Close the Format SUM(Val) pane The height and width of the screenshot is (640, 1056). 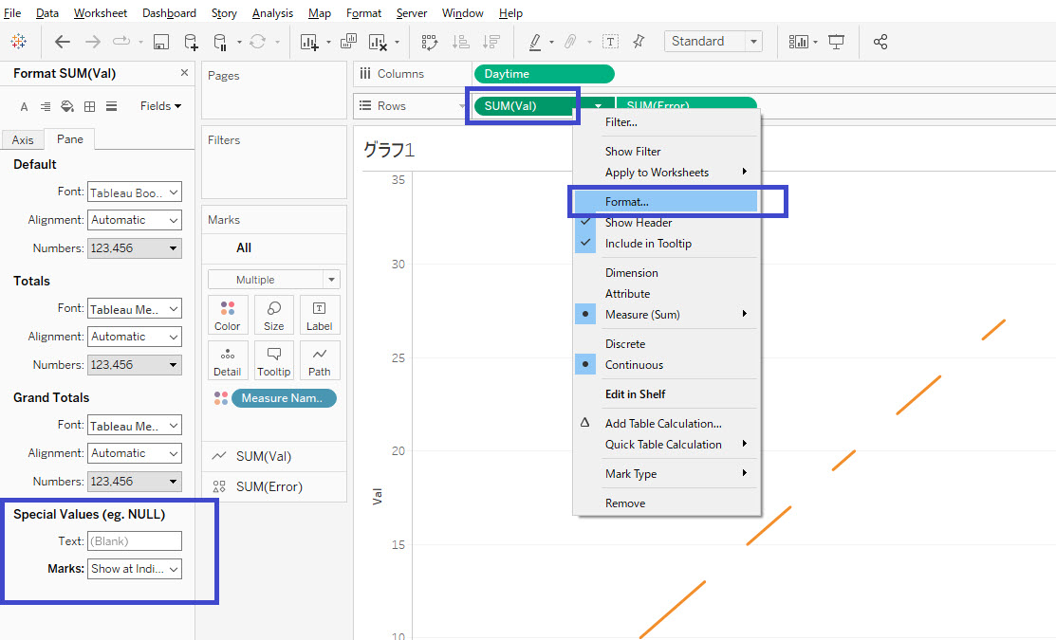pyautogui.click(x=184, y=73)
